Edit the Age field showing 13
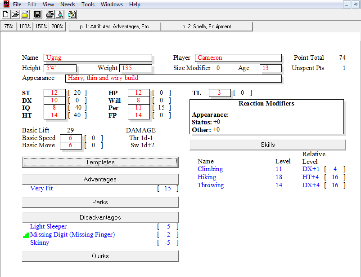 pos(271,68)
